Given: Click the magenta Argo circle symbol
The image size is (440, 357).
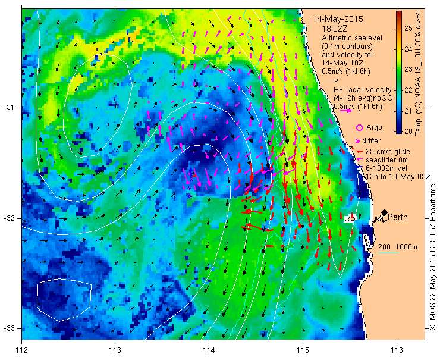Looking at the screenshot, I should tap(359, 127).
